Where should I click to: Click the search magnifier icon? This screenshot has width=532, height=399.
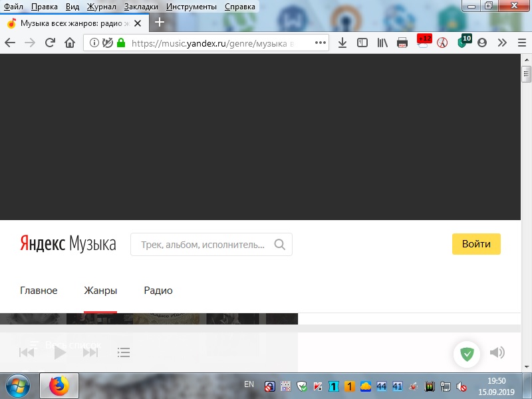279,244
